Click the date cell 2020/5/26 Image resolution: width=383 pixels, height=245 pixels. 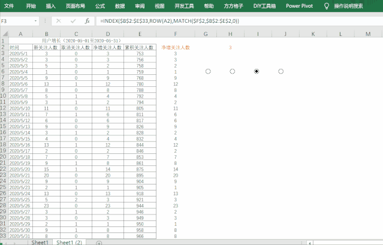pyautogui.click(x=20, y=205)
